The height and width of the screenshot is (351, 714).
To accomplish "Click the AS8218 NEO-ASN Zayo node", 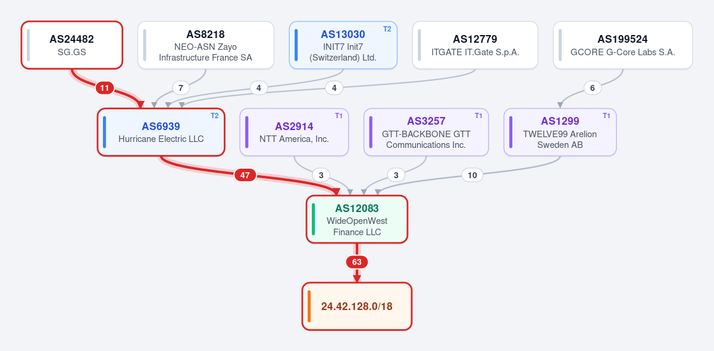I will (206, 45).
